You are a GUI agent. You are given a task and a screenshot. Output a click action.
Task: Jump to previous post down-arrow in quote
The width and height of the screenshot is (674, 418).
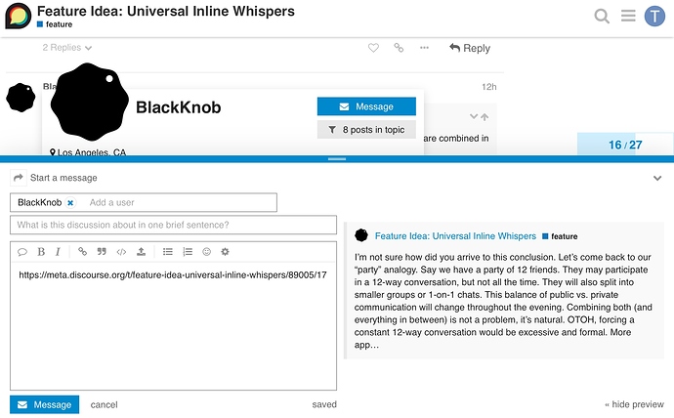click(x=473, y=116)
